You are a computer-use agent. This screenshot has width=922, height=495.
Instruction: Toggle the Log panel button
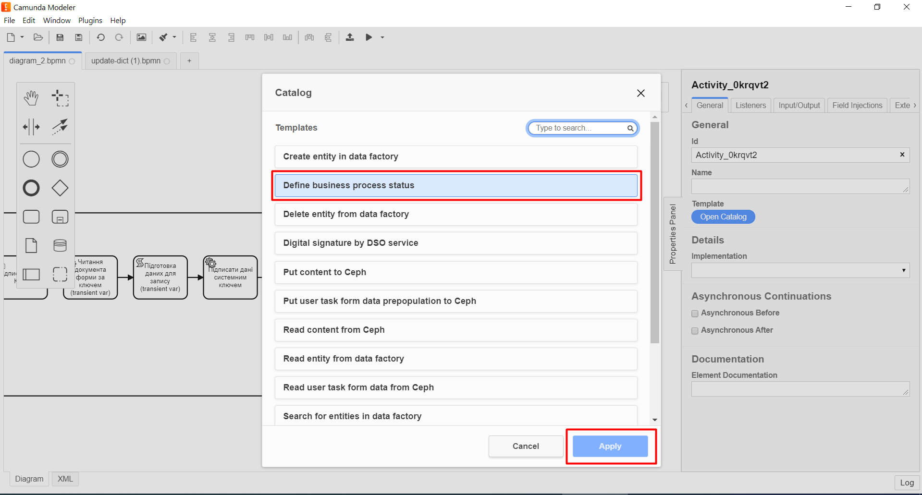907,483
